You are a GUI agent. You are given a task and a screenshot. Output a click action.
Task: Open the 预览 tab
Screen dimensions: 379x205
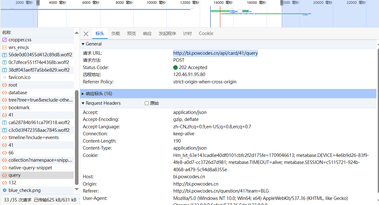[131, 33]
